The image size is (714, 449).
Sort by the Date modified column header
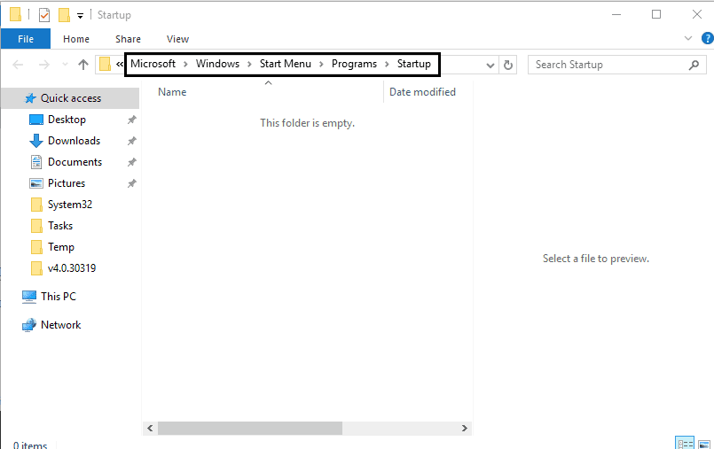click(422, 92)
